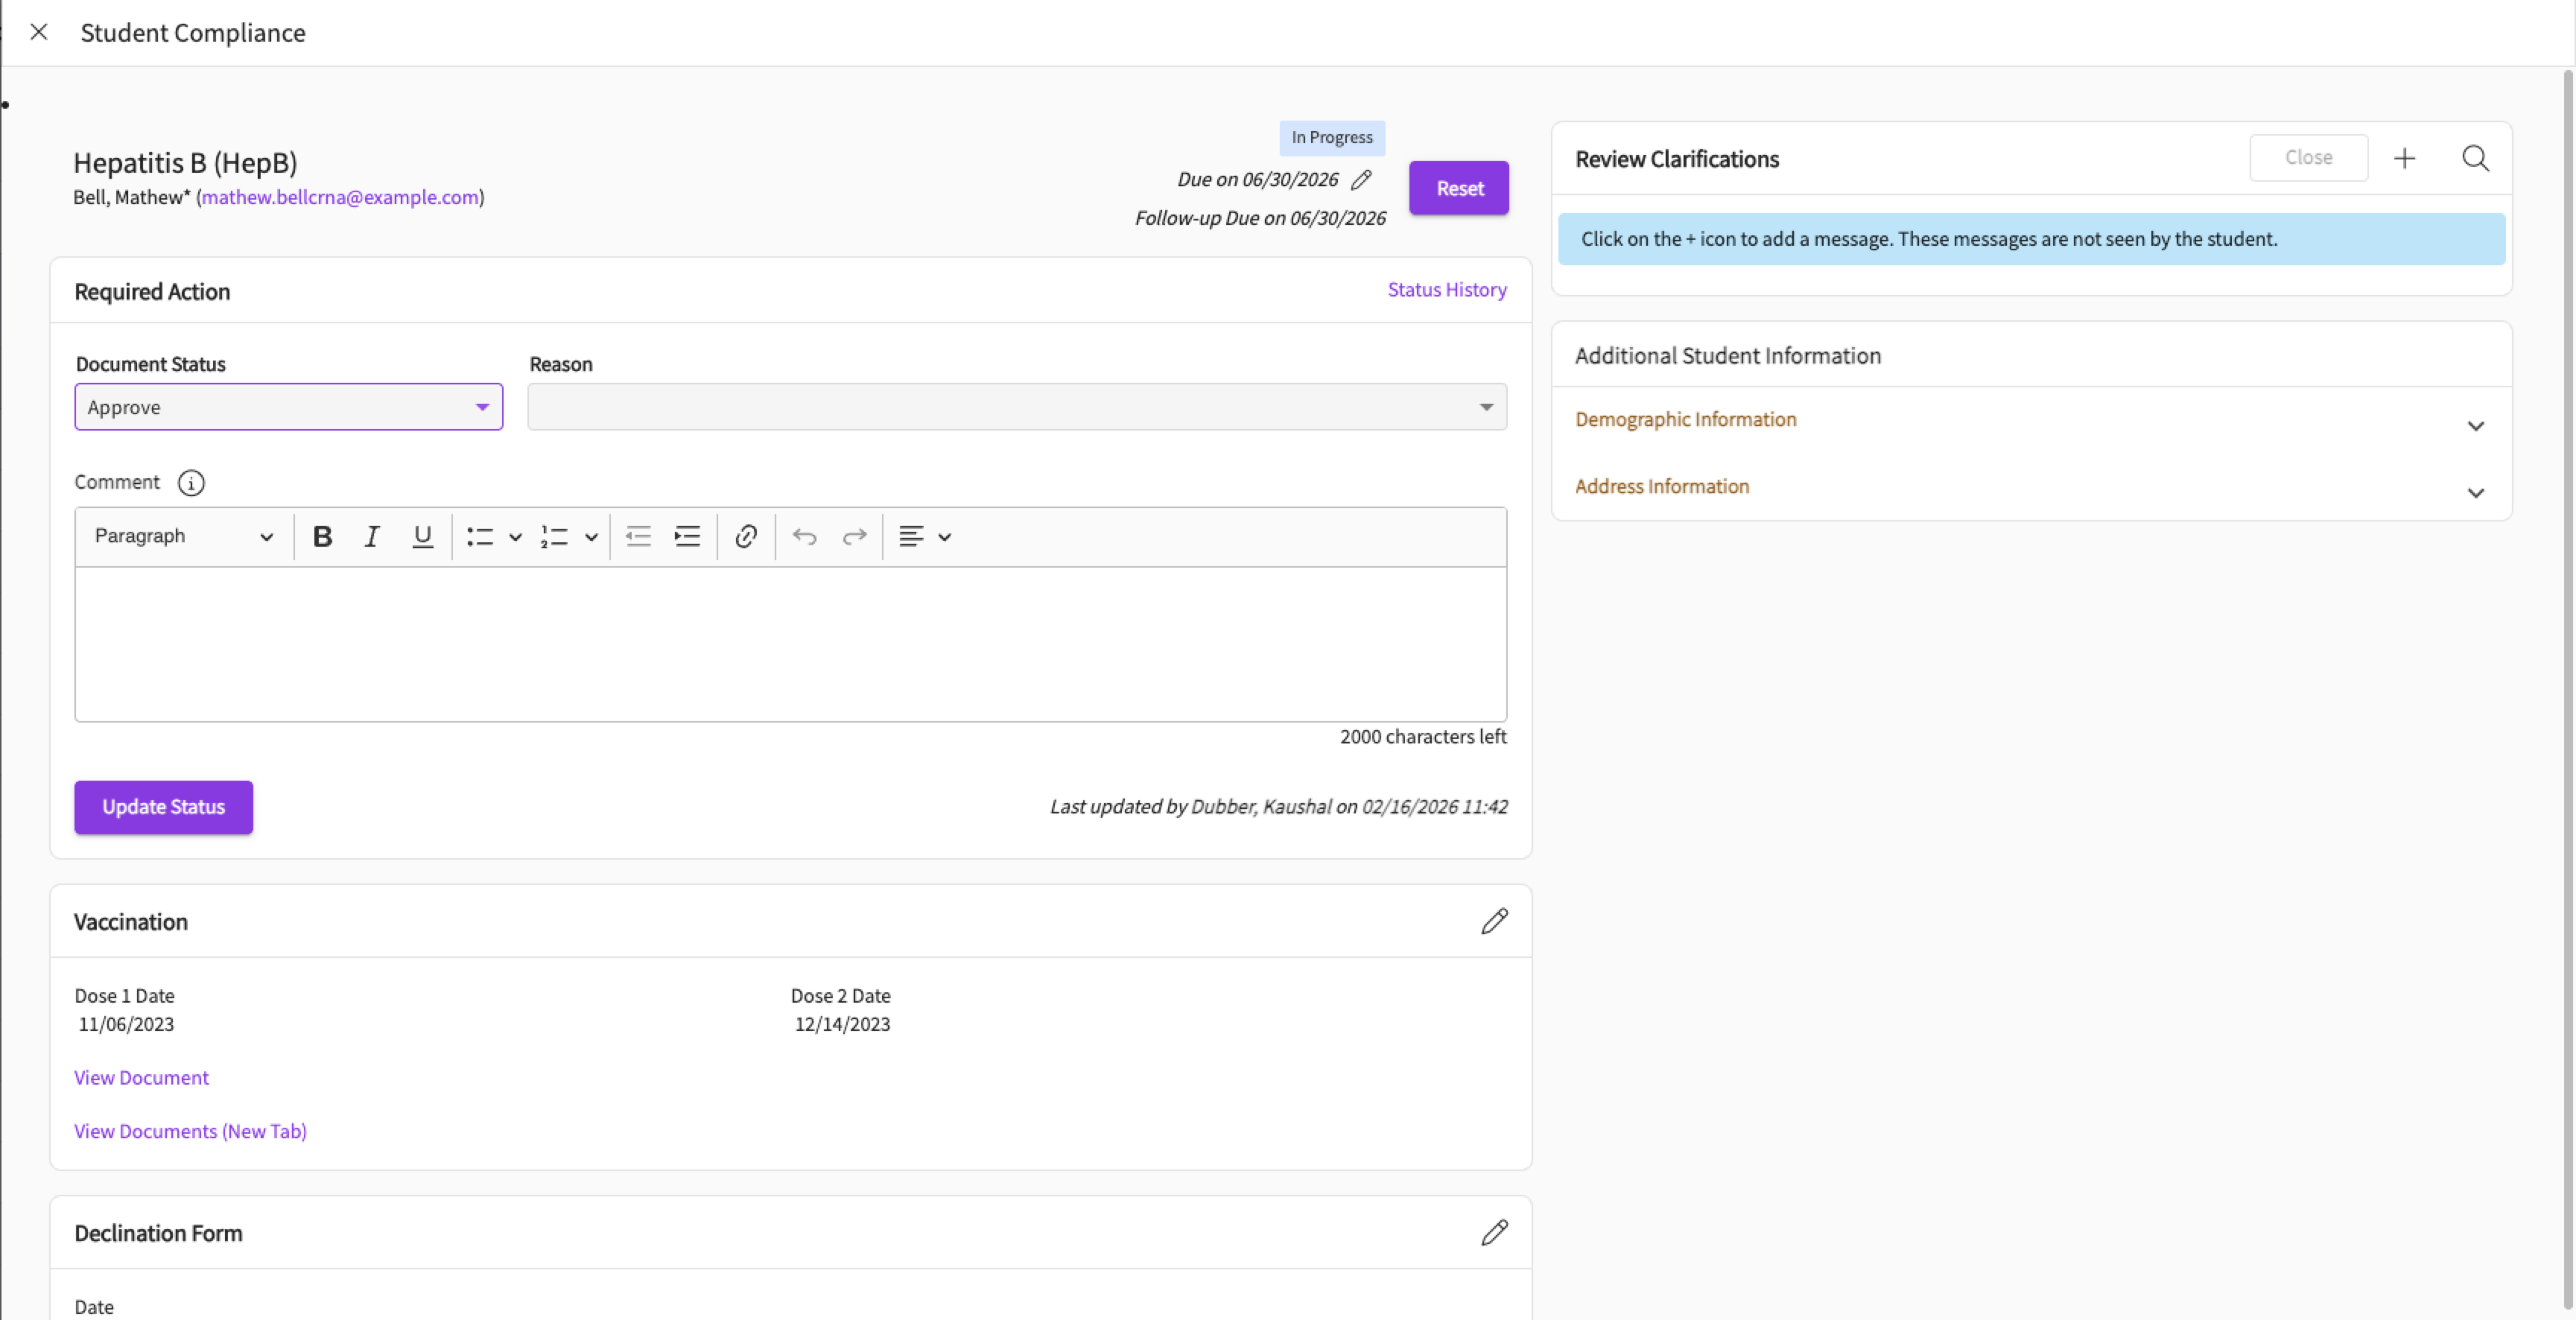Screen dimensions: 2576x1320
Task: Open the Reason dropdown
Action: pos(1016,407)
